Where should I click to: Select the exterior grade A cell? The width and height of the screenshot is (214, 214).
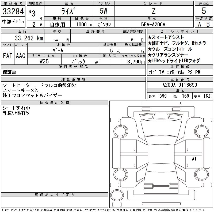point(199,24)
